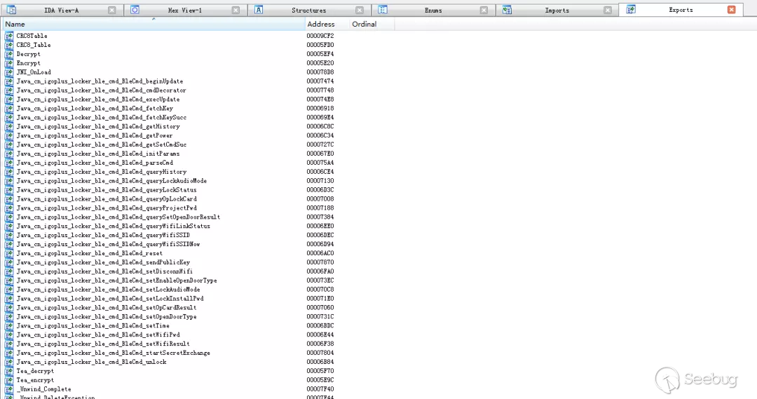The height and width of the screenshot is (399, 757).
Task: Click the export icon beside BleCmd_fetchKey
Action: [8, 108]
